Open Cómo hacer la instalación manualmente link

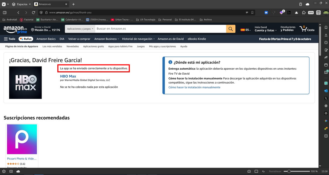[194, 87]
